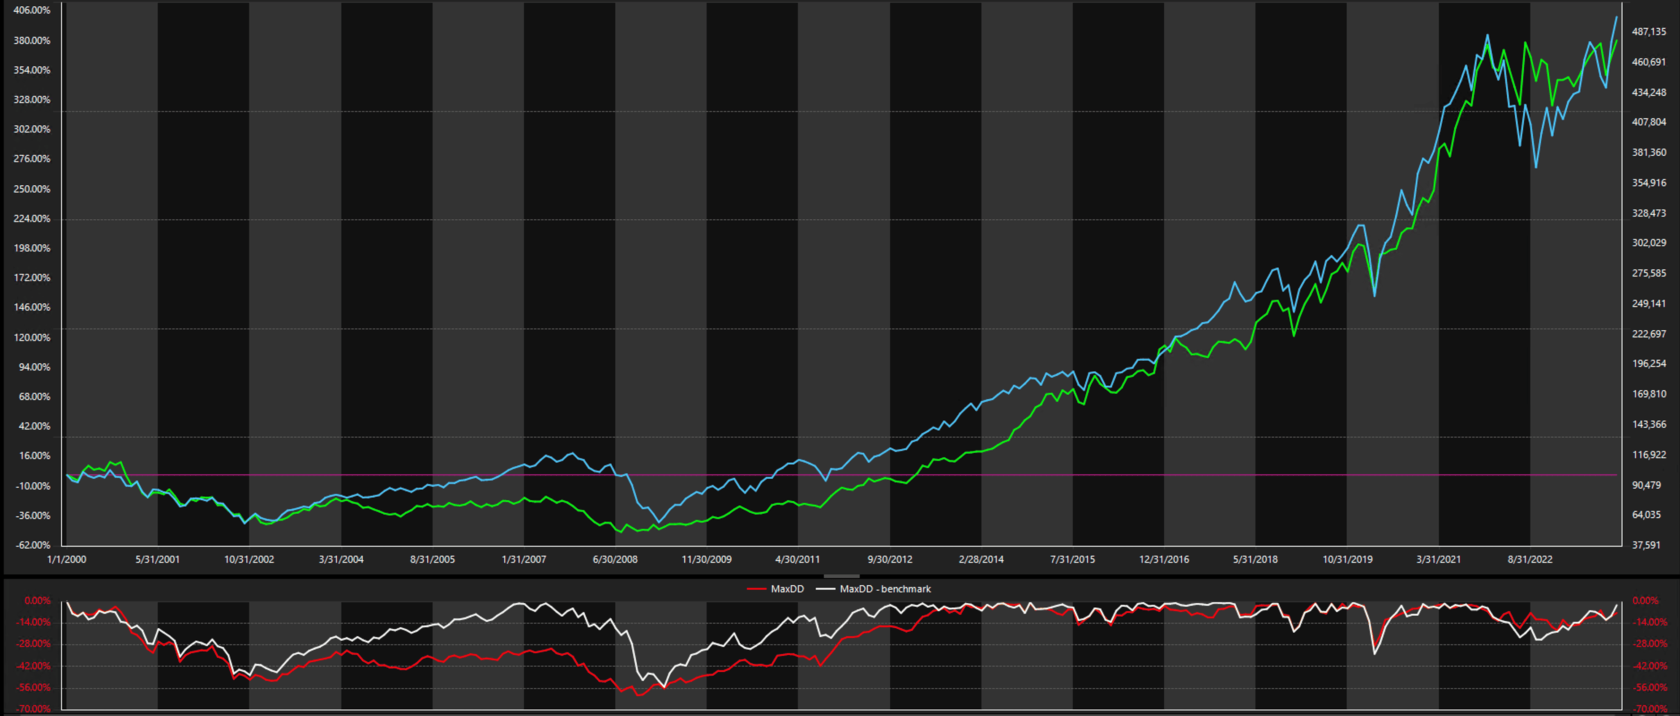
Task: Click the 8/31/2005 date label
Action: point(433,560)
